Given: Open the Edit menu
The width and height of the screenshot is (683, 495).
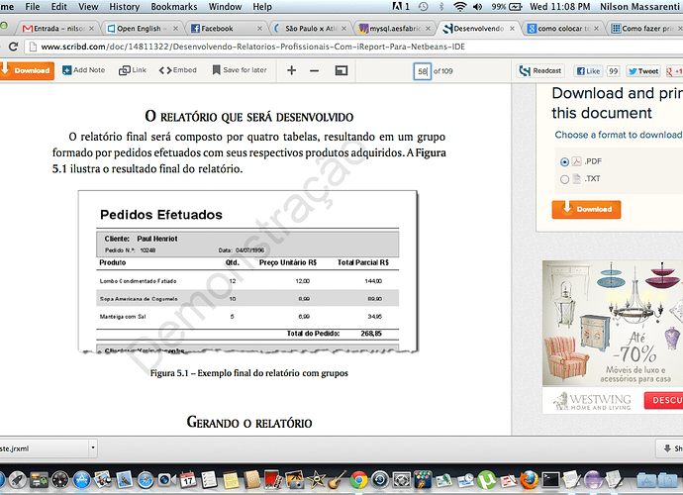Looking at the screenshot, I should coord(58,7).
